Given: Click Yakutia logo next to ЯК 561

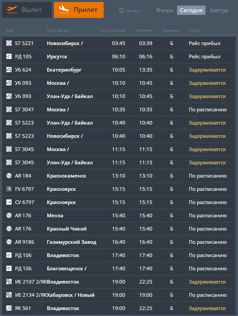Looking at the screenshot, I should pyautogui.click(x=9, y=308).
